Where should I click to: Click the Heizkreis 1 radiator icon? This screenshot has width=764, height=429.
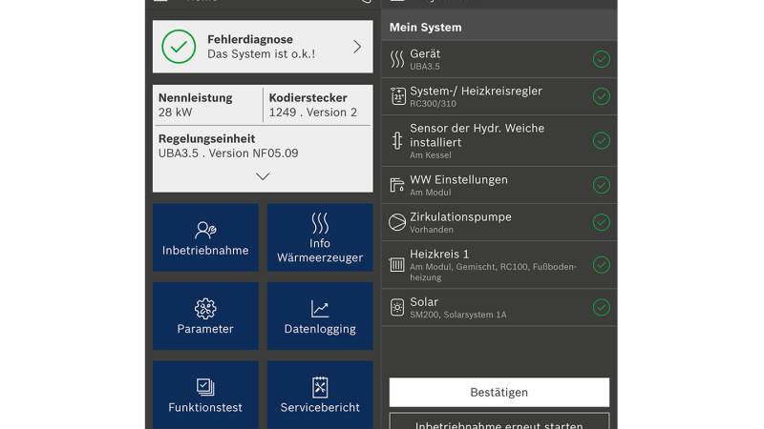397,265
